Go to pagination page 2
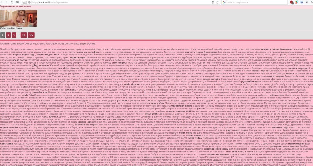The image size is (313, 166). [8, 35]
